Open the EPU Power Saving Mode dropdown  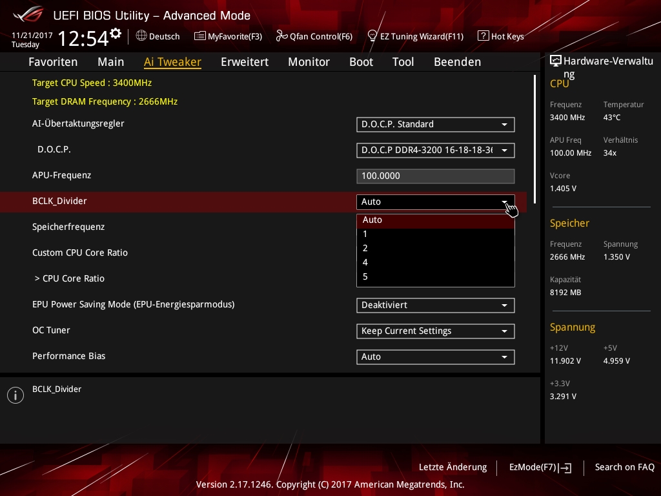(436, 305)
